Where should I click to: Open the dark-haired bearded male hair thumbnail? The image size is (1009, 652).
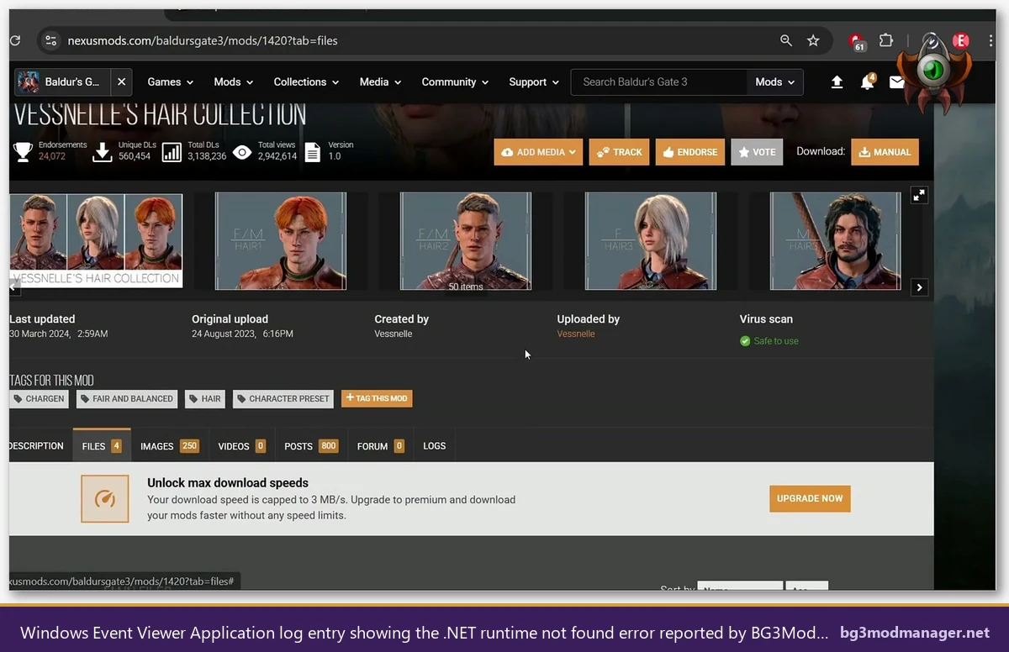pyautogui.click(x=836, y=241)
